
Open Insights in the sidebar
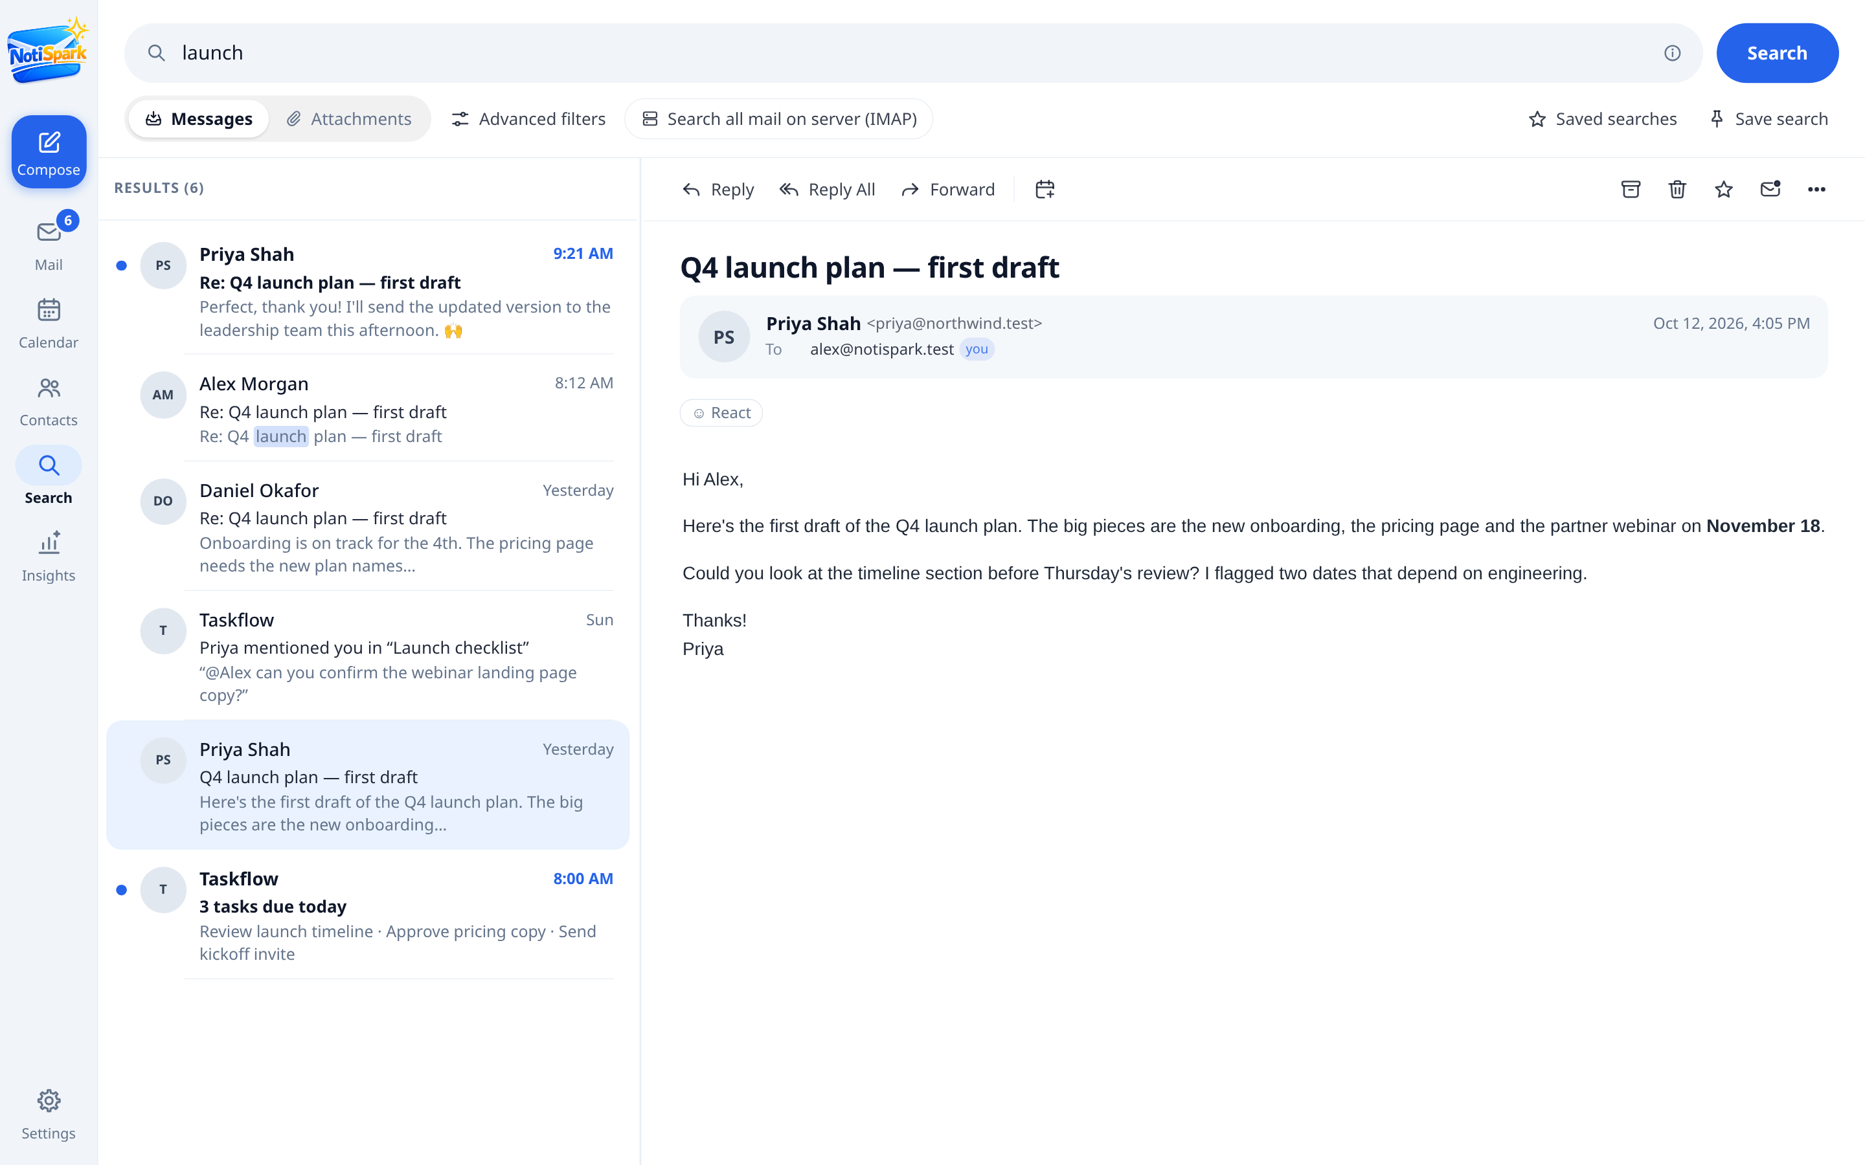click(49, 557)
